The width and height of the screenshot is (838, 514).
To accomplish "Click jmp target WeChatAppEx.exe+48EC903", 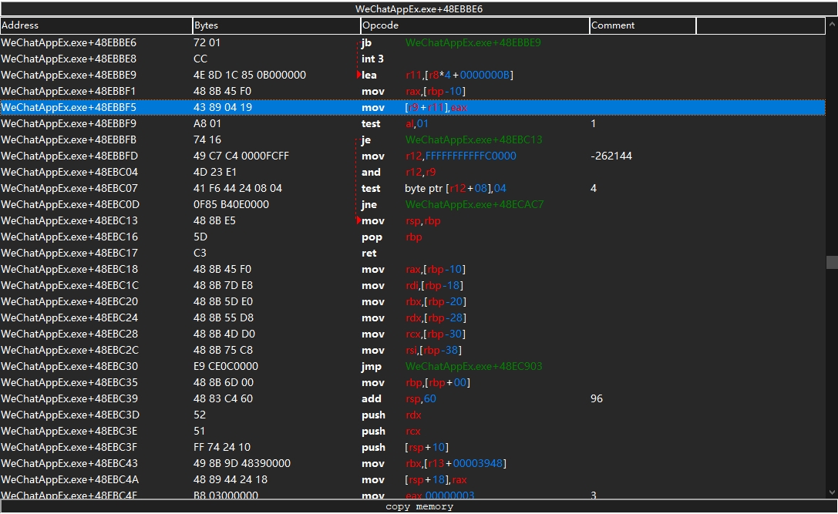I will pos(473,367).
